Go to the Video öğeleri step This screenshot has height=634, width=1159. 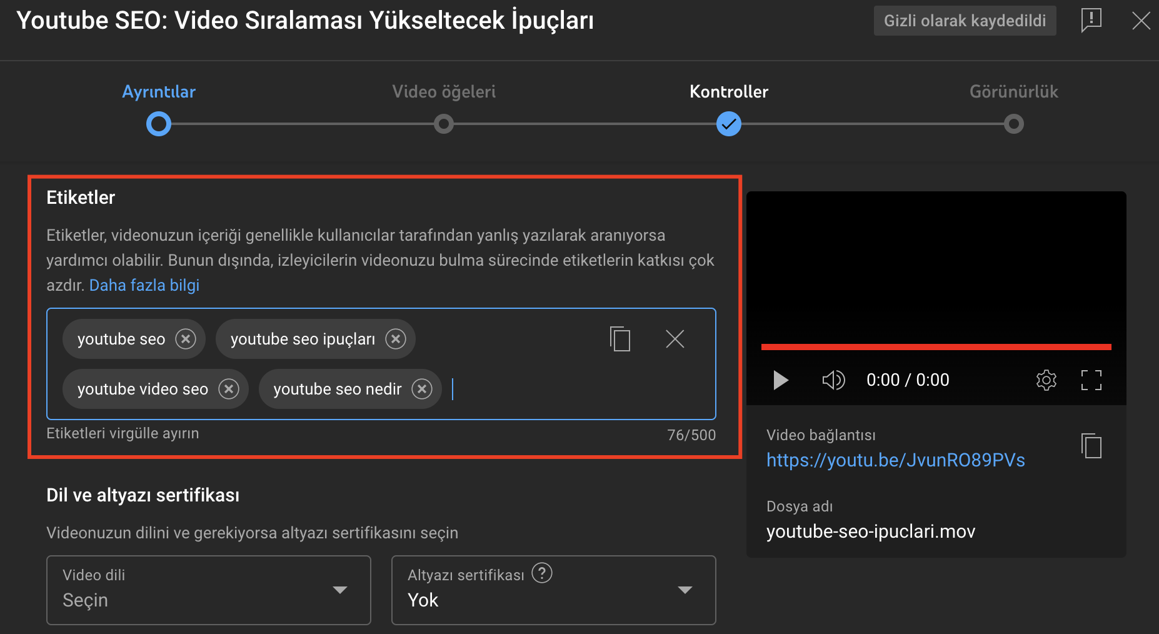444,124
